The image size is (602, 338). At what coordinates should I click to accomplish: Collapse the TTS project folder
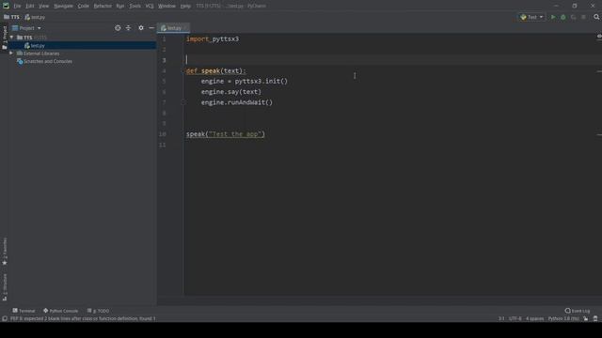pyautogui.click(x=11, y=38)
